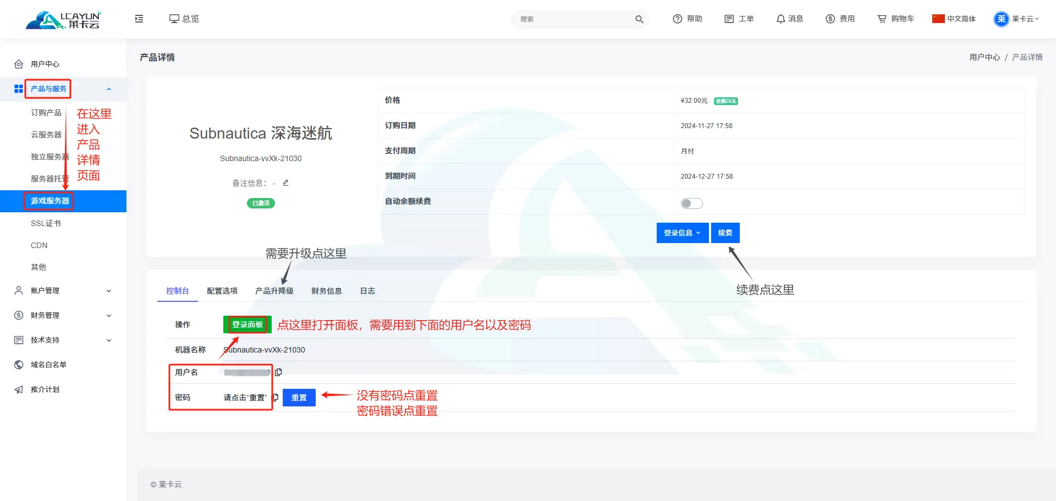Viewport: 1056px width, 501px height.
Task: Open 消息 notifications bell
Action: coord(790,19)
